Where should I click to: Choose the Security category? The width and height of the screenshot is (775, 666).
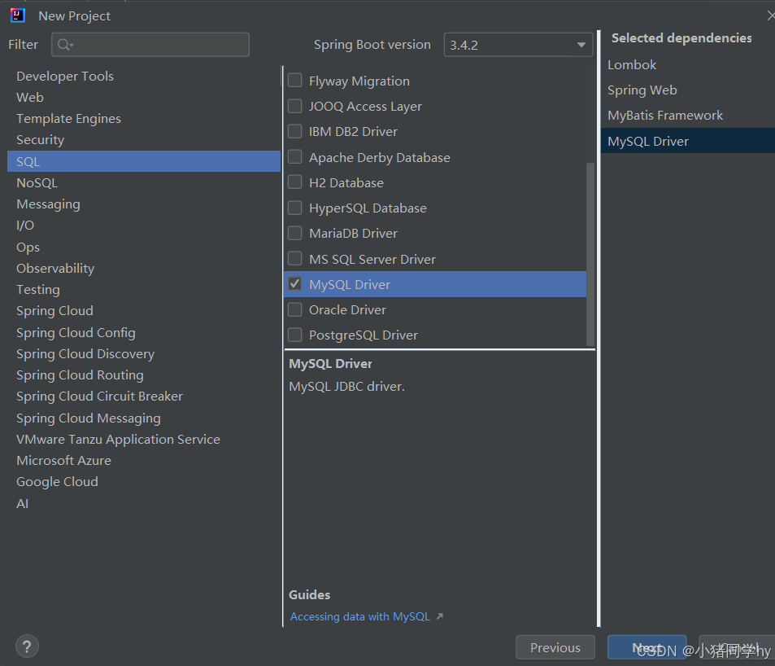point(144,140)
